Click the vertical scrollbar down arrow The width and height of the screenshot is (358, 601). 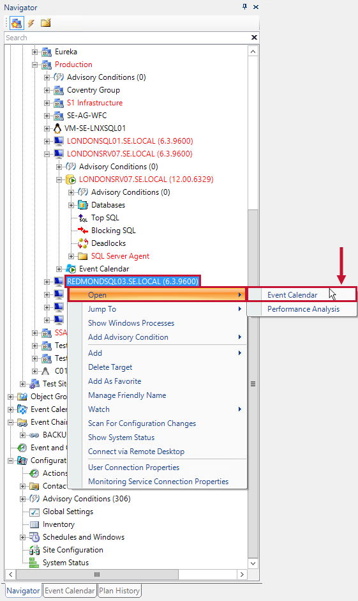253,563
